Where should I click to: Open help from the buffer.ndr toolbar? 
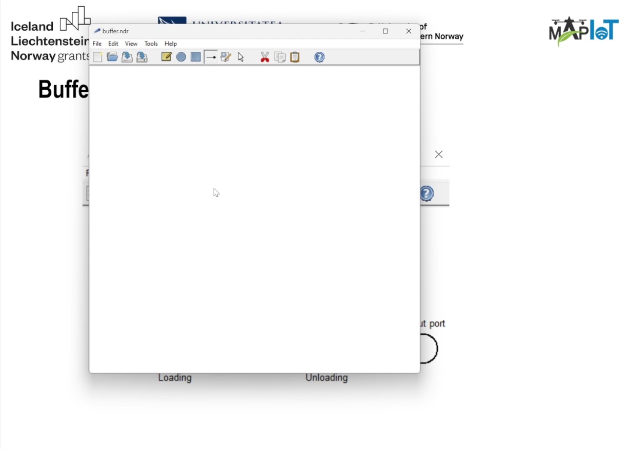(x=319, y=57)
